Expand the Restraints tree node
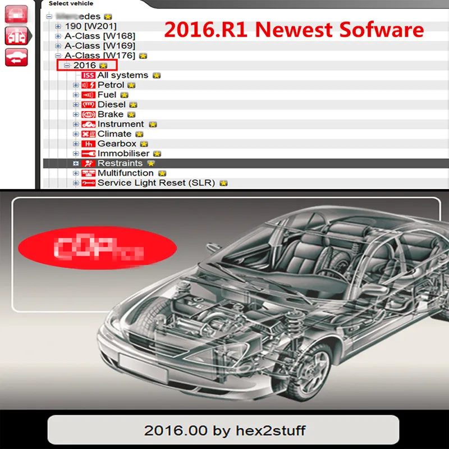The width and height of the screenshot is (449, 449). pyautogui.click(x=76, y=163)
